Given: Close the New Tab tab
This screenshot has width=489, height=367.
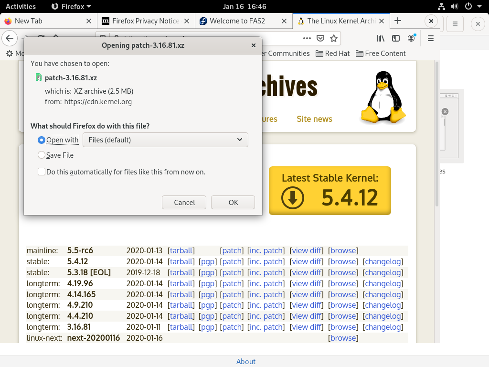Looking at the screenshot, I should 89,21.
